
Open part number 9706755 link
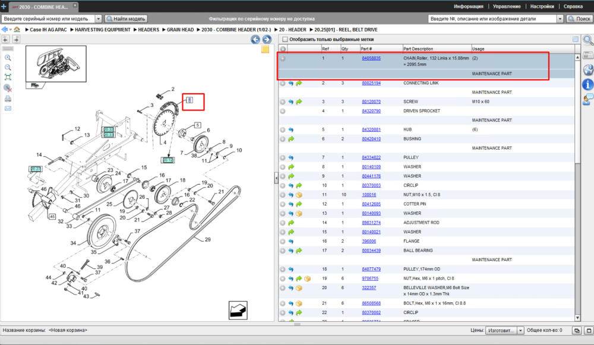370,278
